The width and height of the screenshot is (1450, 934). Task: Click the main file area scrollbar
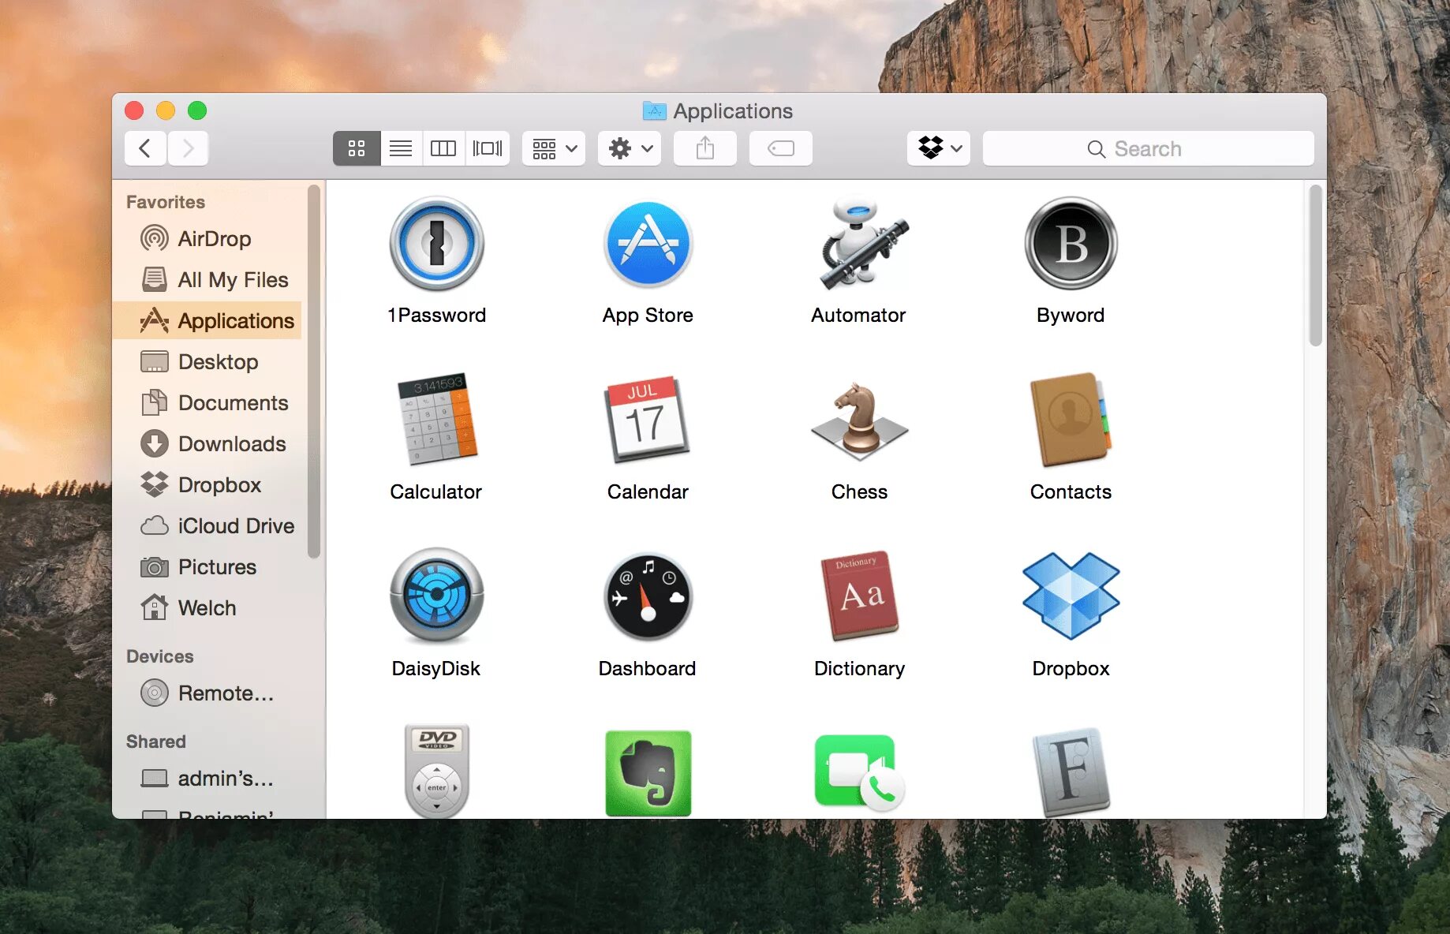(1315, 266)
